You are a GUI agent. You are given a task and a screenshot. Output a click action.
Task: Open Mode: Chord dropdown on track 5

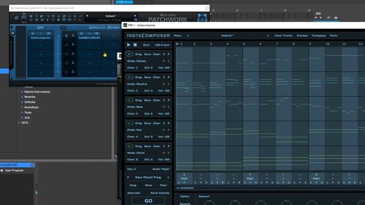click(136, 153)
